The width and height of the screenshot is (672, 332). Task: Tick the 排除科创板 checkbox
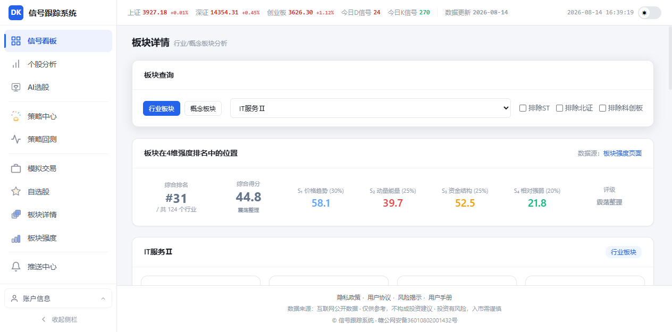coord(602,108)
